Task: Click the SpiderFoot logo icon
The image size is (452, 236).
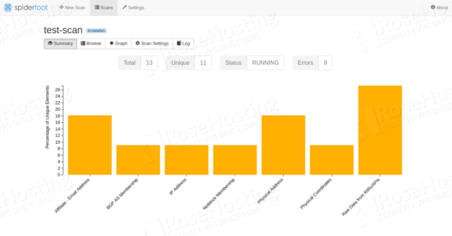Action: pyautogui.click(x=7, y=7)
